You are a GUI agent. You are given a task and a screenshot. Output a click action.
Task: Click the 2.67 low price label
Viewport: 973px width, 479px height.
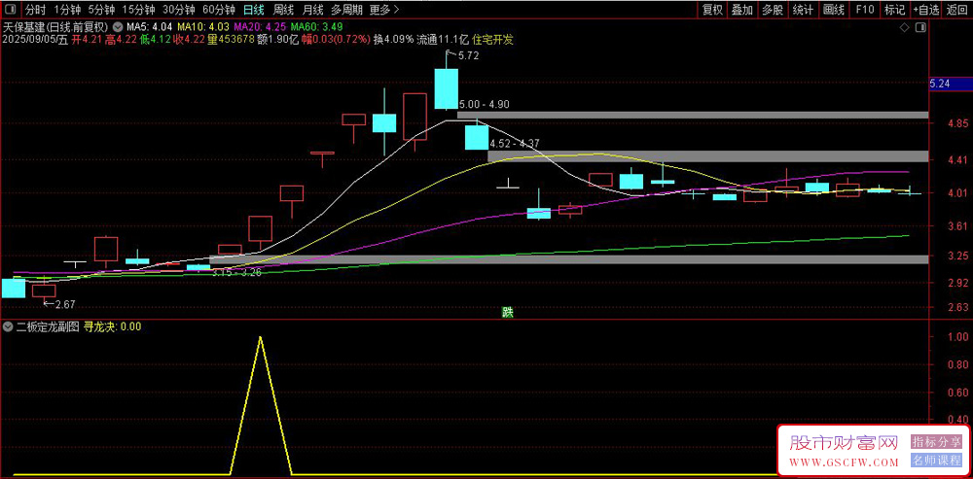click(x=64, y=304)
